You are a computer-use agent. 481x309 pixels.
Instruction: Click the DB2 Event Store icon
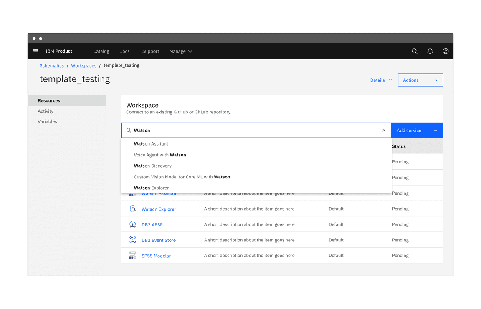pyautogui.click(x=132, y=240)
